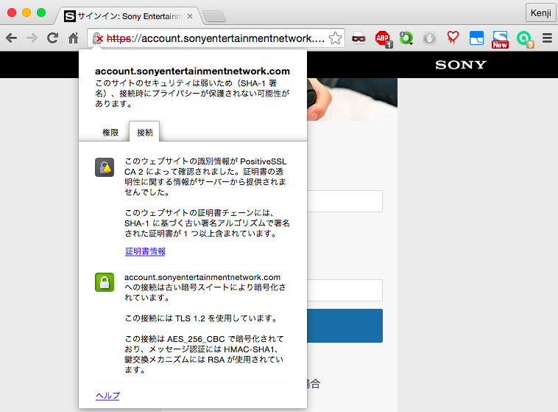Image resolution: width=558 pixels, height=412 pixels.
Task: Click the SHA-1 署名 security warning text
Action: coord(192,94)
